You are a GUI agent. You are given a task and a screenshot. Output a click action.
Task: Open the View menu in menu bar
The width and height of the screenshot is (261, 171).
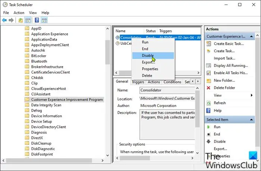[x=33, y=13]
